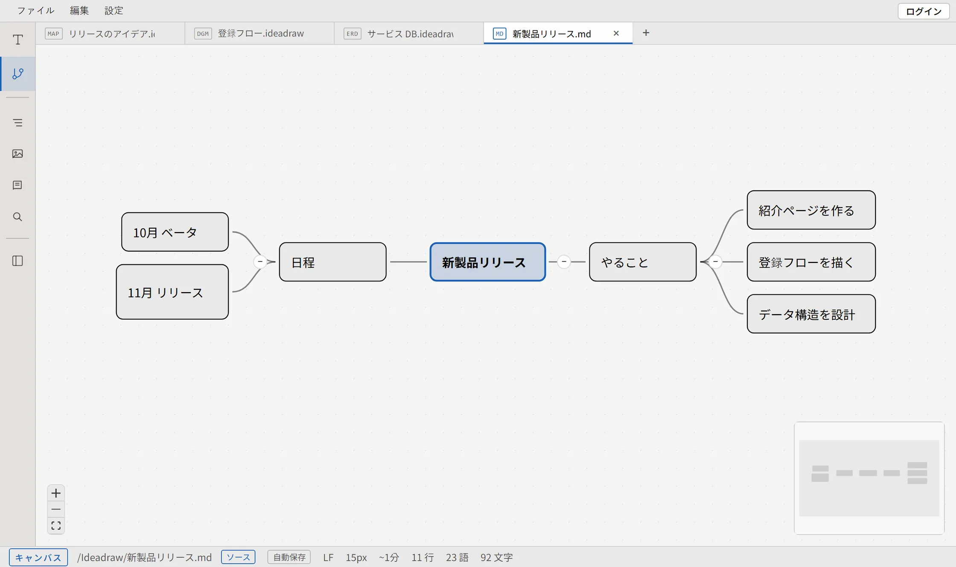Collapse the right side of 新製品リリース

564,261
